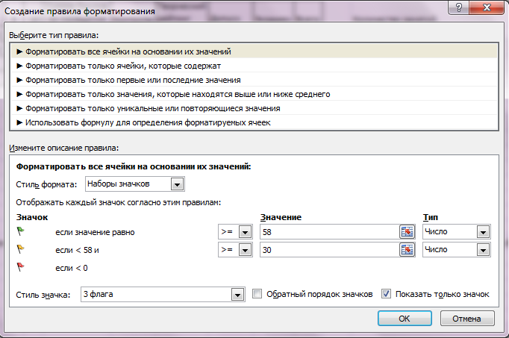
Task: Enable reverse icon order checkbox
Action: [257, 294]
